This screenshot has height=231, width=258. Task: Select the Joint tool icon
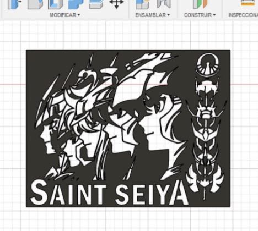pyautogui.click(x=164, y=4)
